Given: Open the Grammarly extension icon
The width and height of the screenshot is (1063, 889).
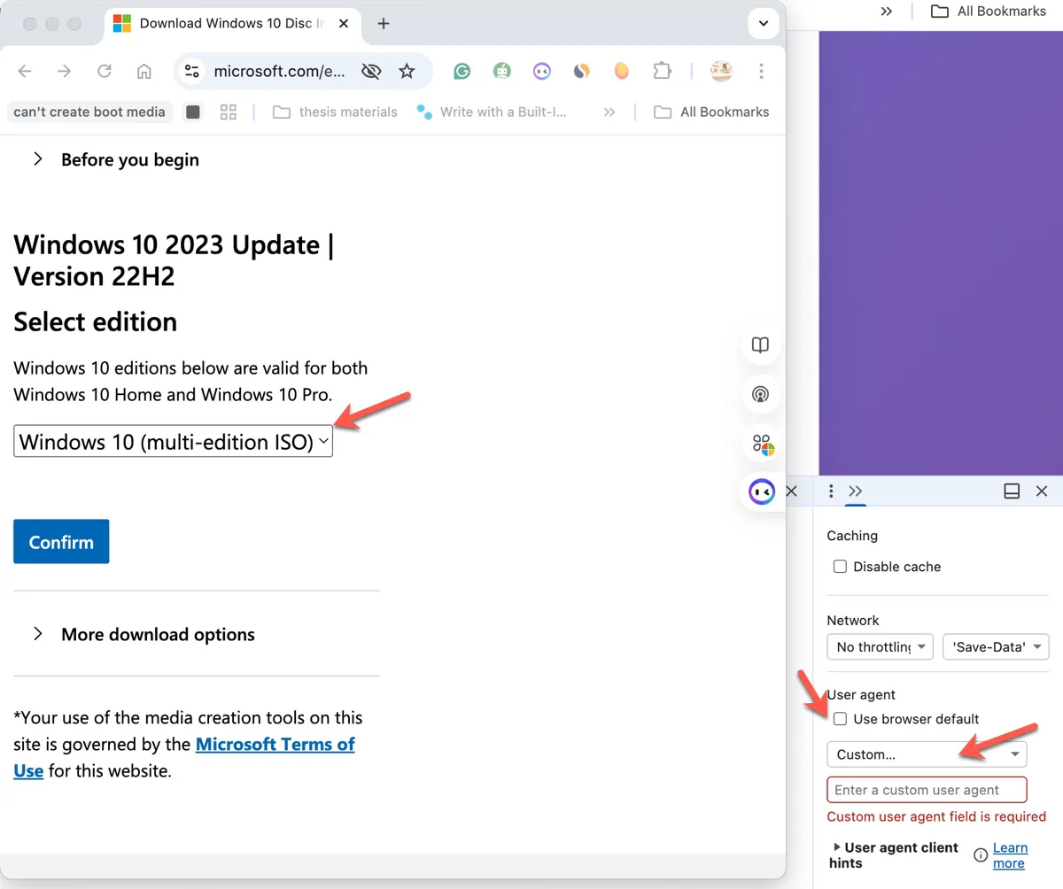Looking at the screenshot, I should tap(462, 71).
